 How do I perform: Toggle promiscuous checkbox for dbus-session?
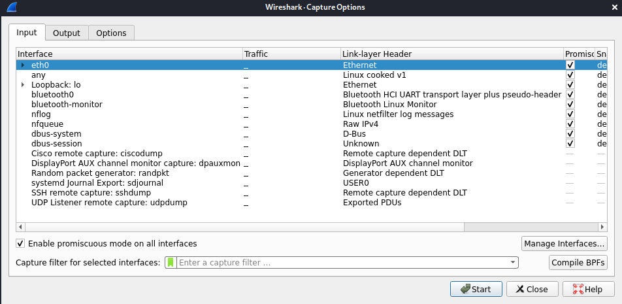570,143
